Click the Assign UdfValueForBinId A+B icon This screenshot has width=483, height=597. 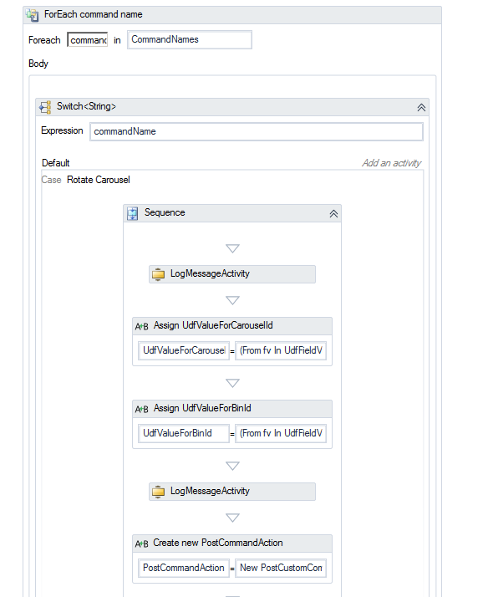click(x=141, y=409)
